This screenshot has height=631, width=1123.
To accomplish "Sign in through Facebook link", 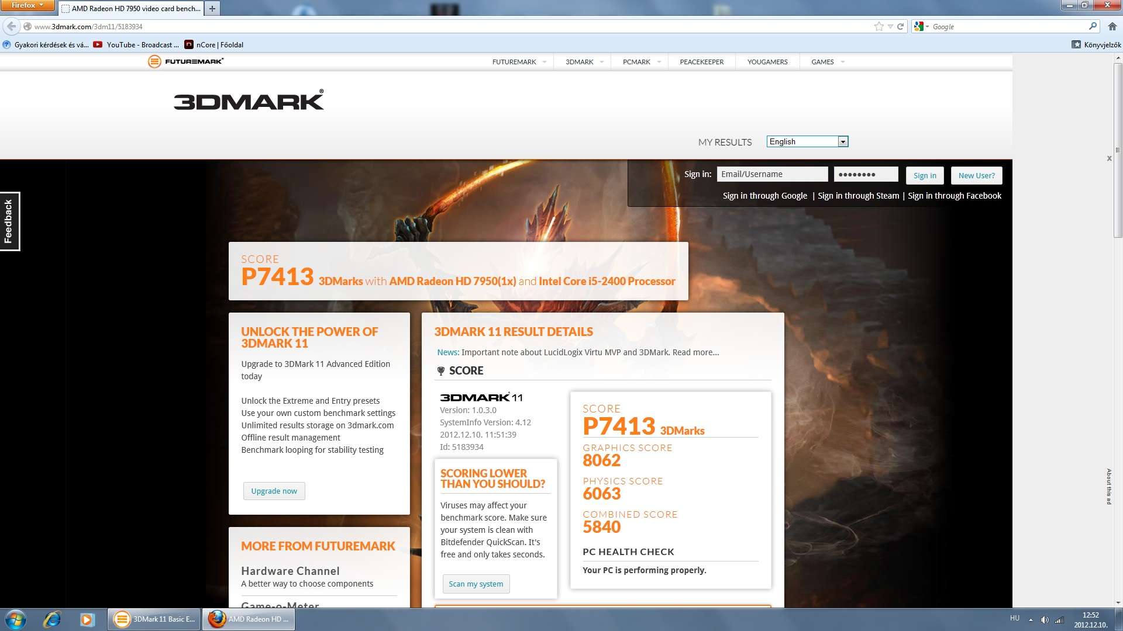I will [x=954, y=196].
